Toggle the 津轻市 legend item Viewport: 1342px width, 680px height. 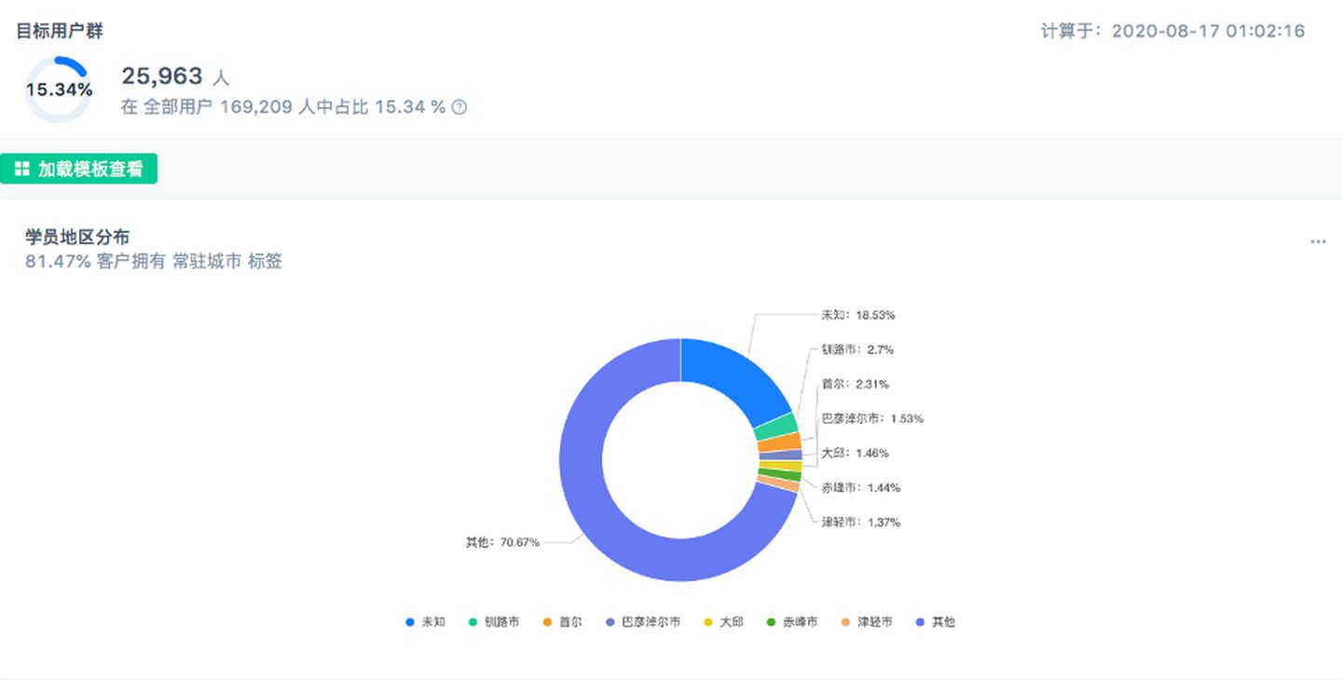point(866,621)
